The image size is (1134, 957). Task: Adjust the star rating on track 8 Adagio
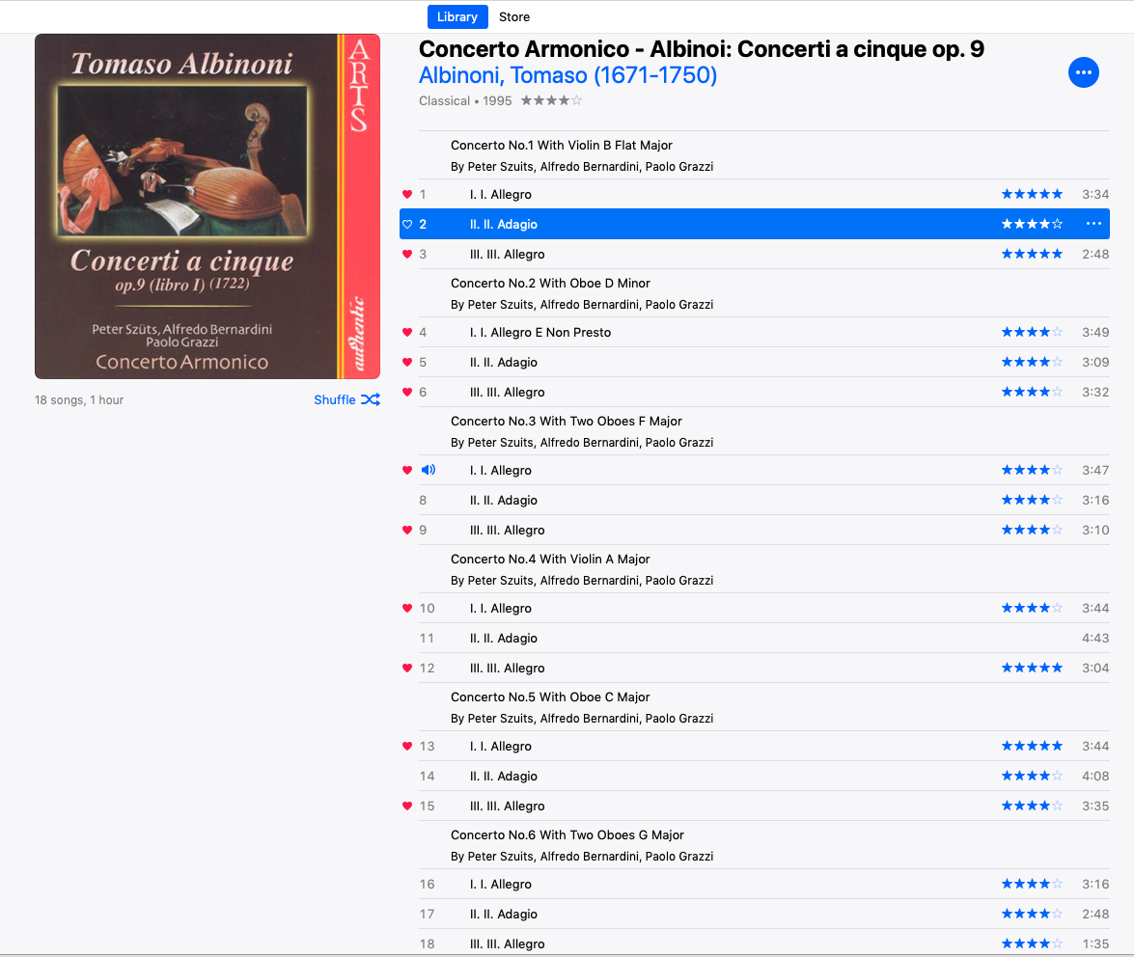pos(1032,500)
